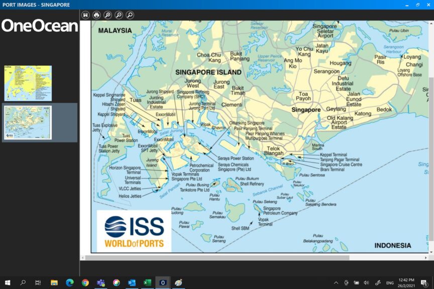
Task: Click the right arrow of the horizontal scrollbar
Action: 425,258
